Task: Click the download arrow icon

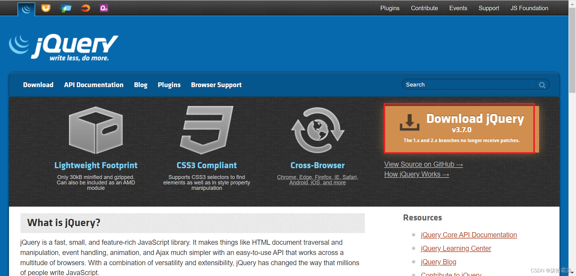Action: [409, 122]
